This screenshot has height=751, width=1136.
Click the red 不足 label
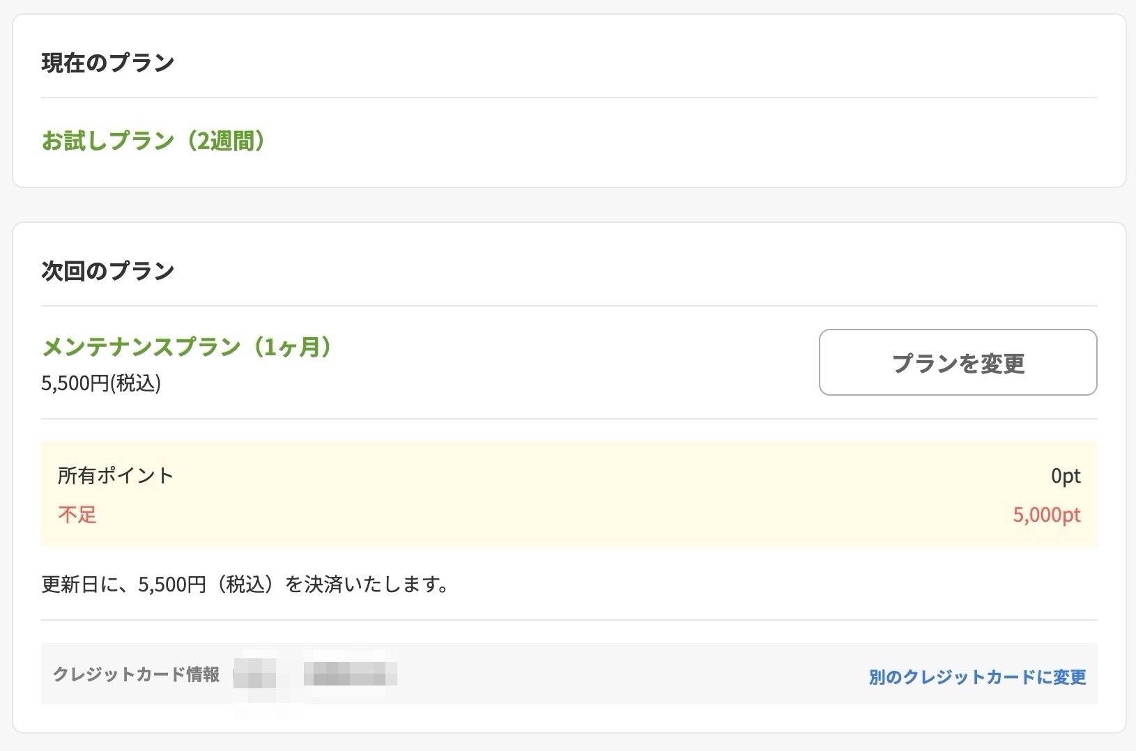point(77,515)
